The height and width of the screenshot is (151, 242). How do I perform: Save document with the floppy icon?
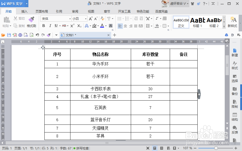pos(9,35)
